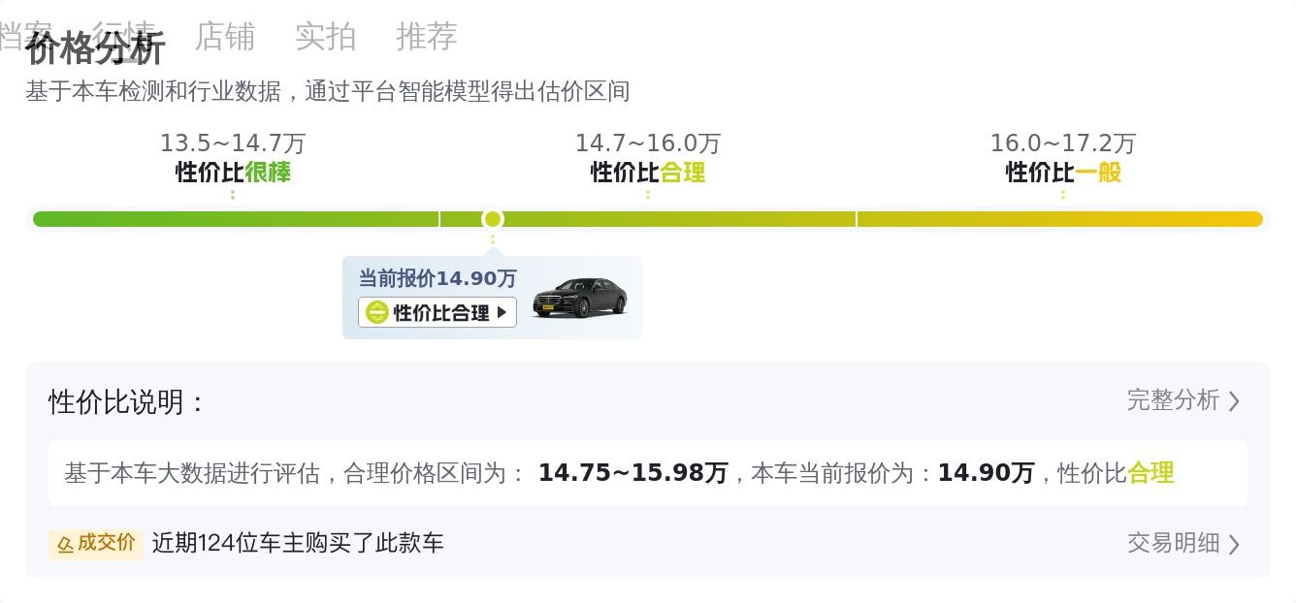Click the 成交价 badge icon
Screen dimensions: 1296x603
click(x=96, y=543)
